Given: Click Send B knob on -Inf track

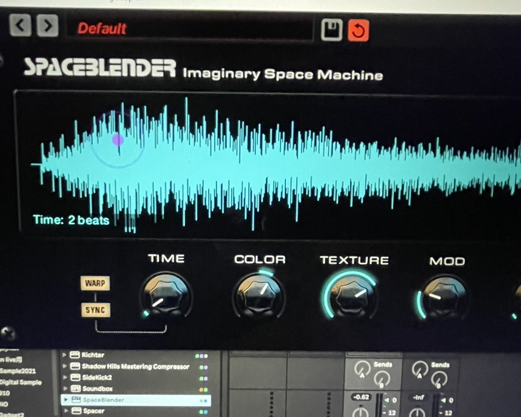Looking at the screenshot, I should coord(439,380).
